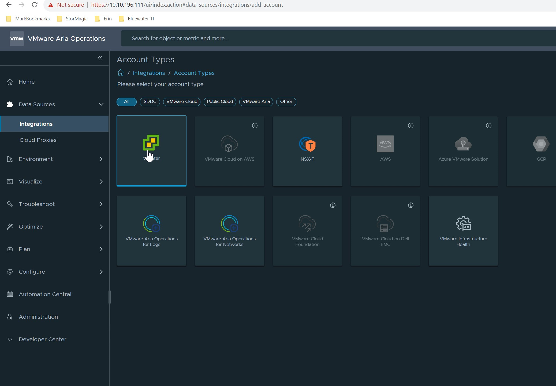Screen dimensions: 556x386
Task: Show info for Azure VMware Solution
Action: pos(489,126)
